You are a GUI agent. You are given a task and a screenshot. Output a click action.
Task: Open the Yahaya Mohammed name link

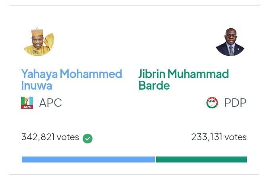[72, 74]
